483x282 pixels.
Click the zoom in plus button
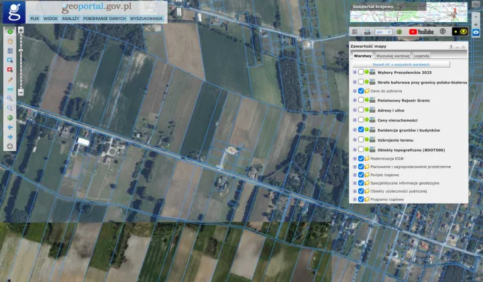[x=21, y=30]
